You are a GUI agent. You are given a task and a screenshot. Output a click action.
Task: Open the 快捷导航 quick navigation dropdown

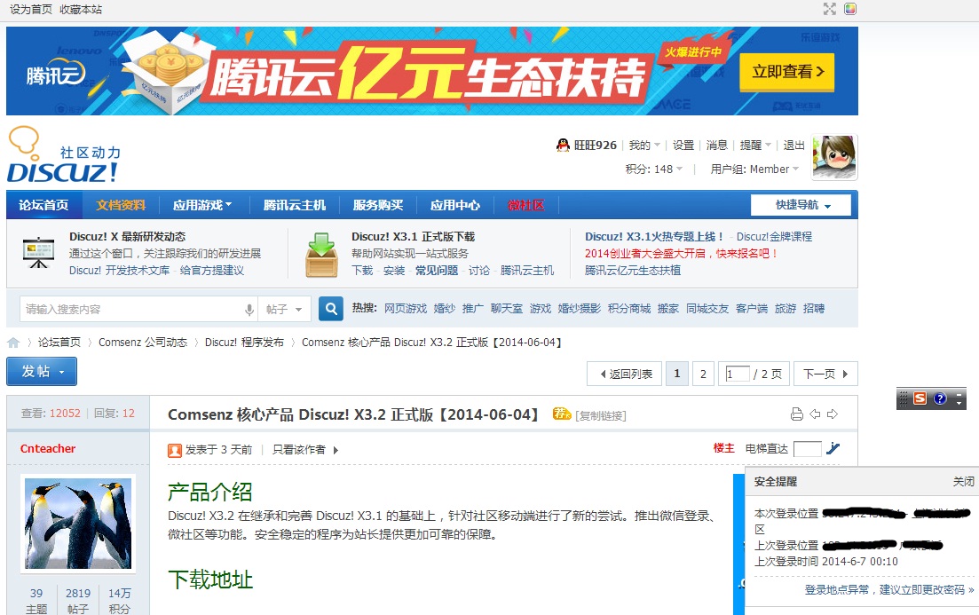(x=801, y=205)
